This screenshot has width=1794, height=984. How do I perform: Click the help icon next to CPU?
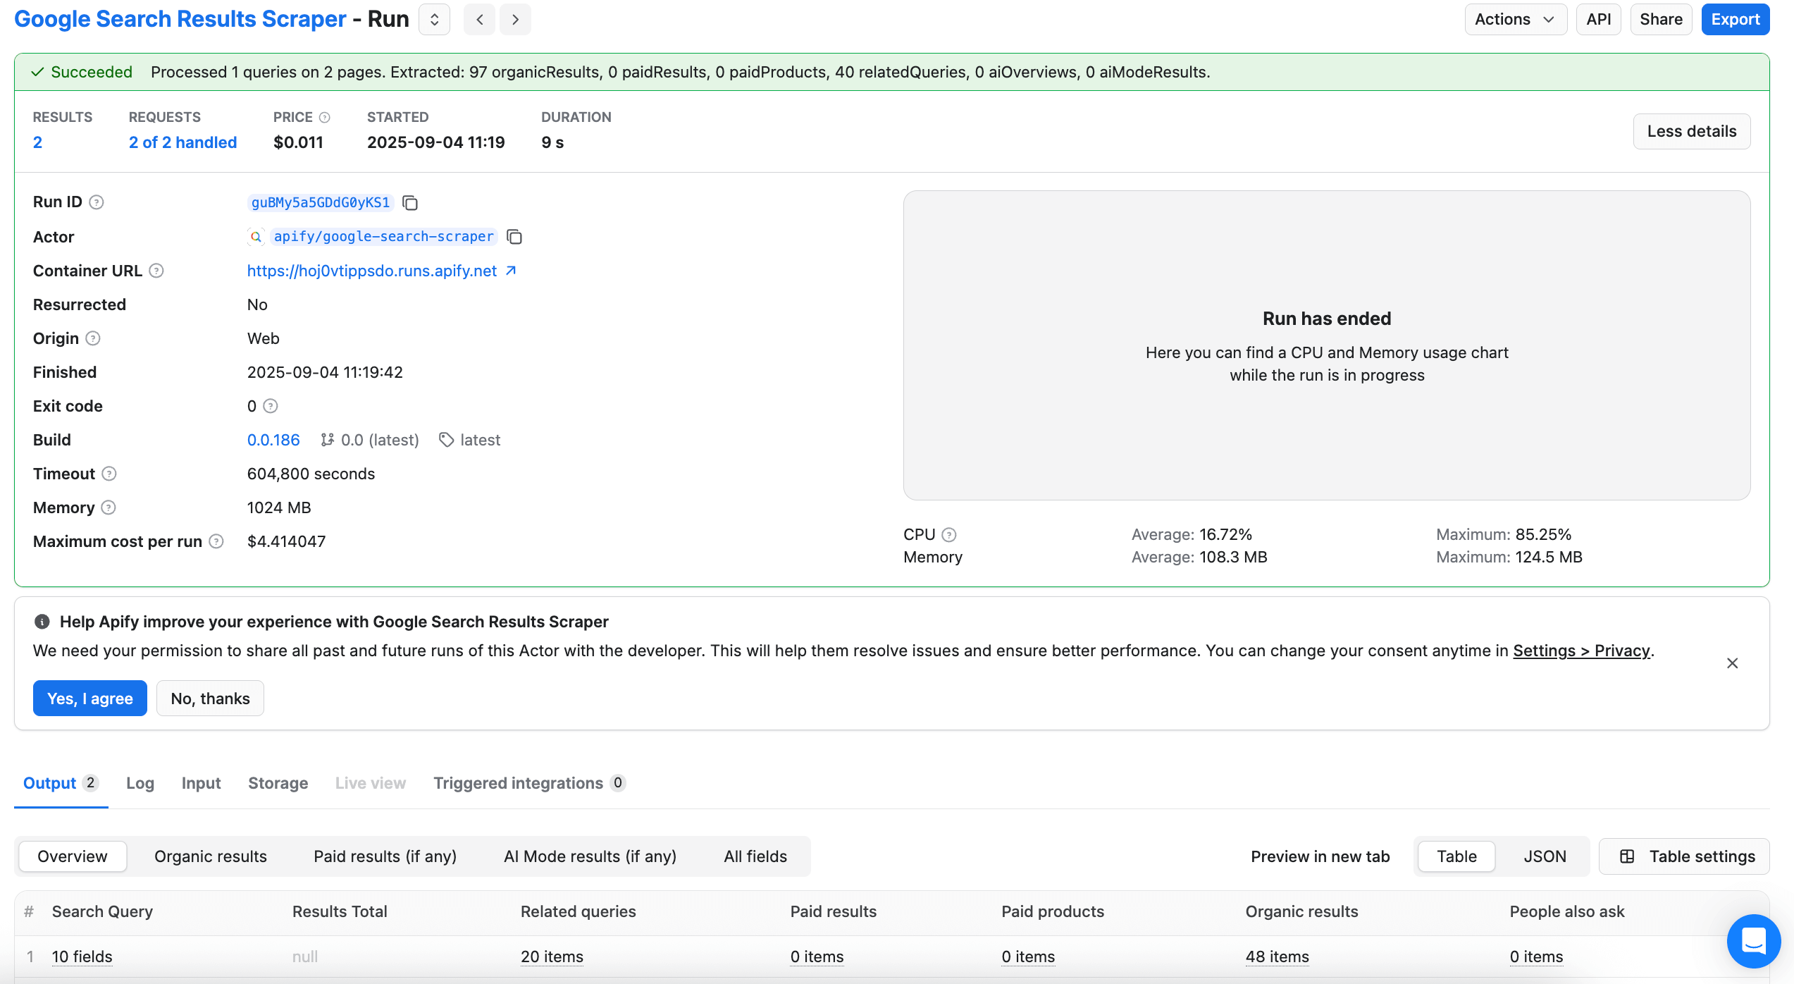coord(949,534)
